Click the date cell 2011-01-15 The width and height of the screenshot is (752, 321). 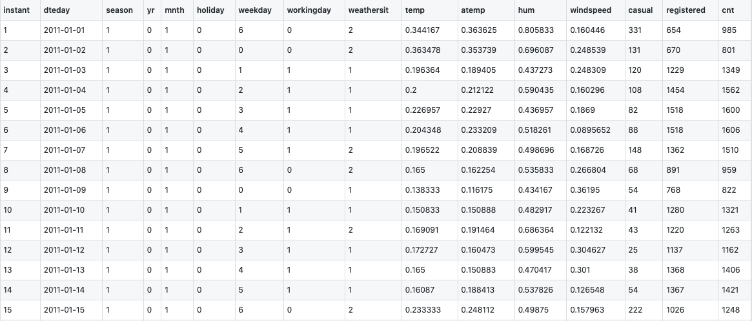point(65,310)
